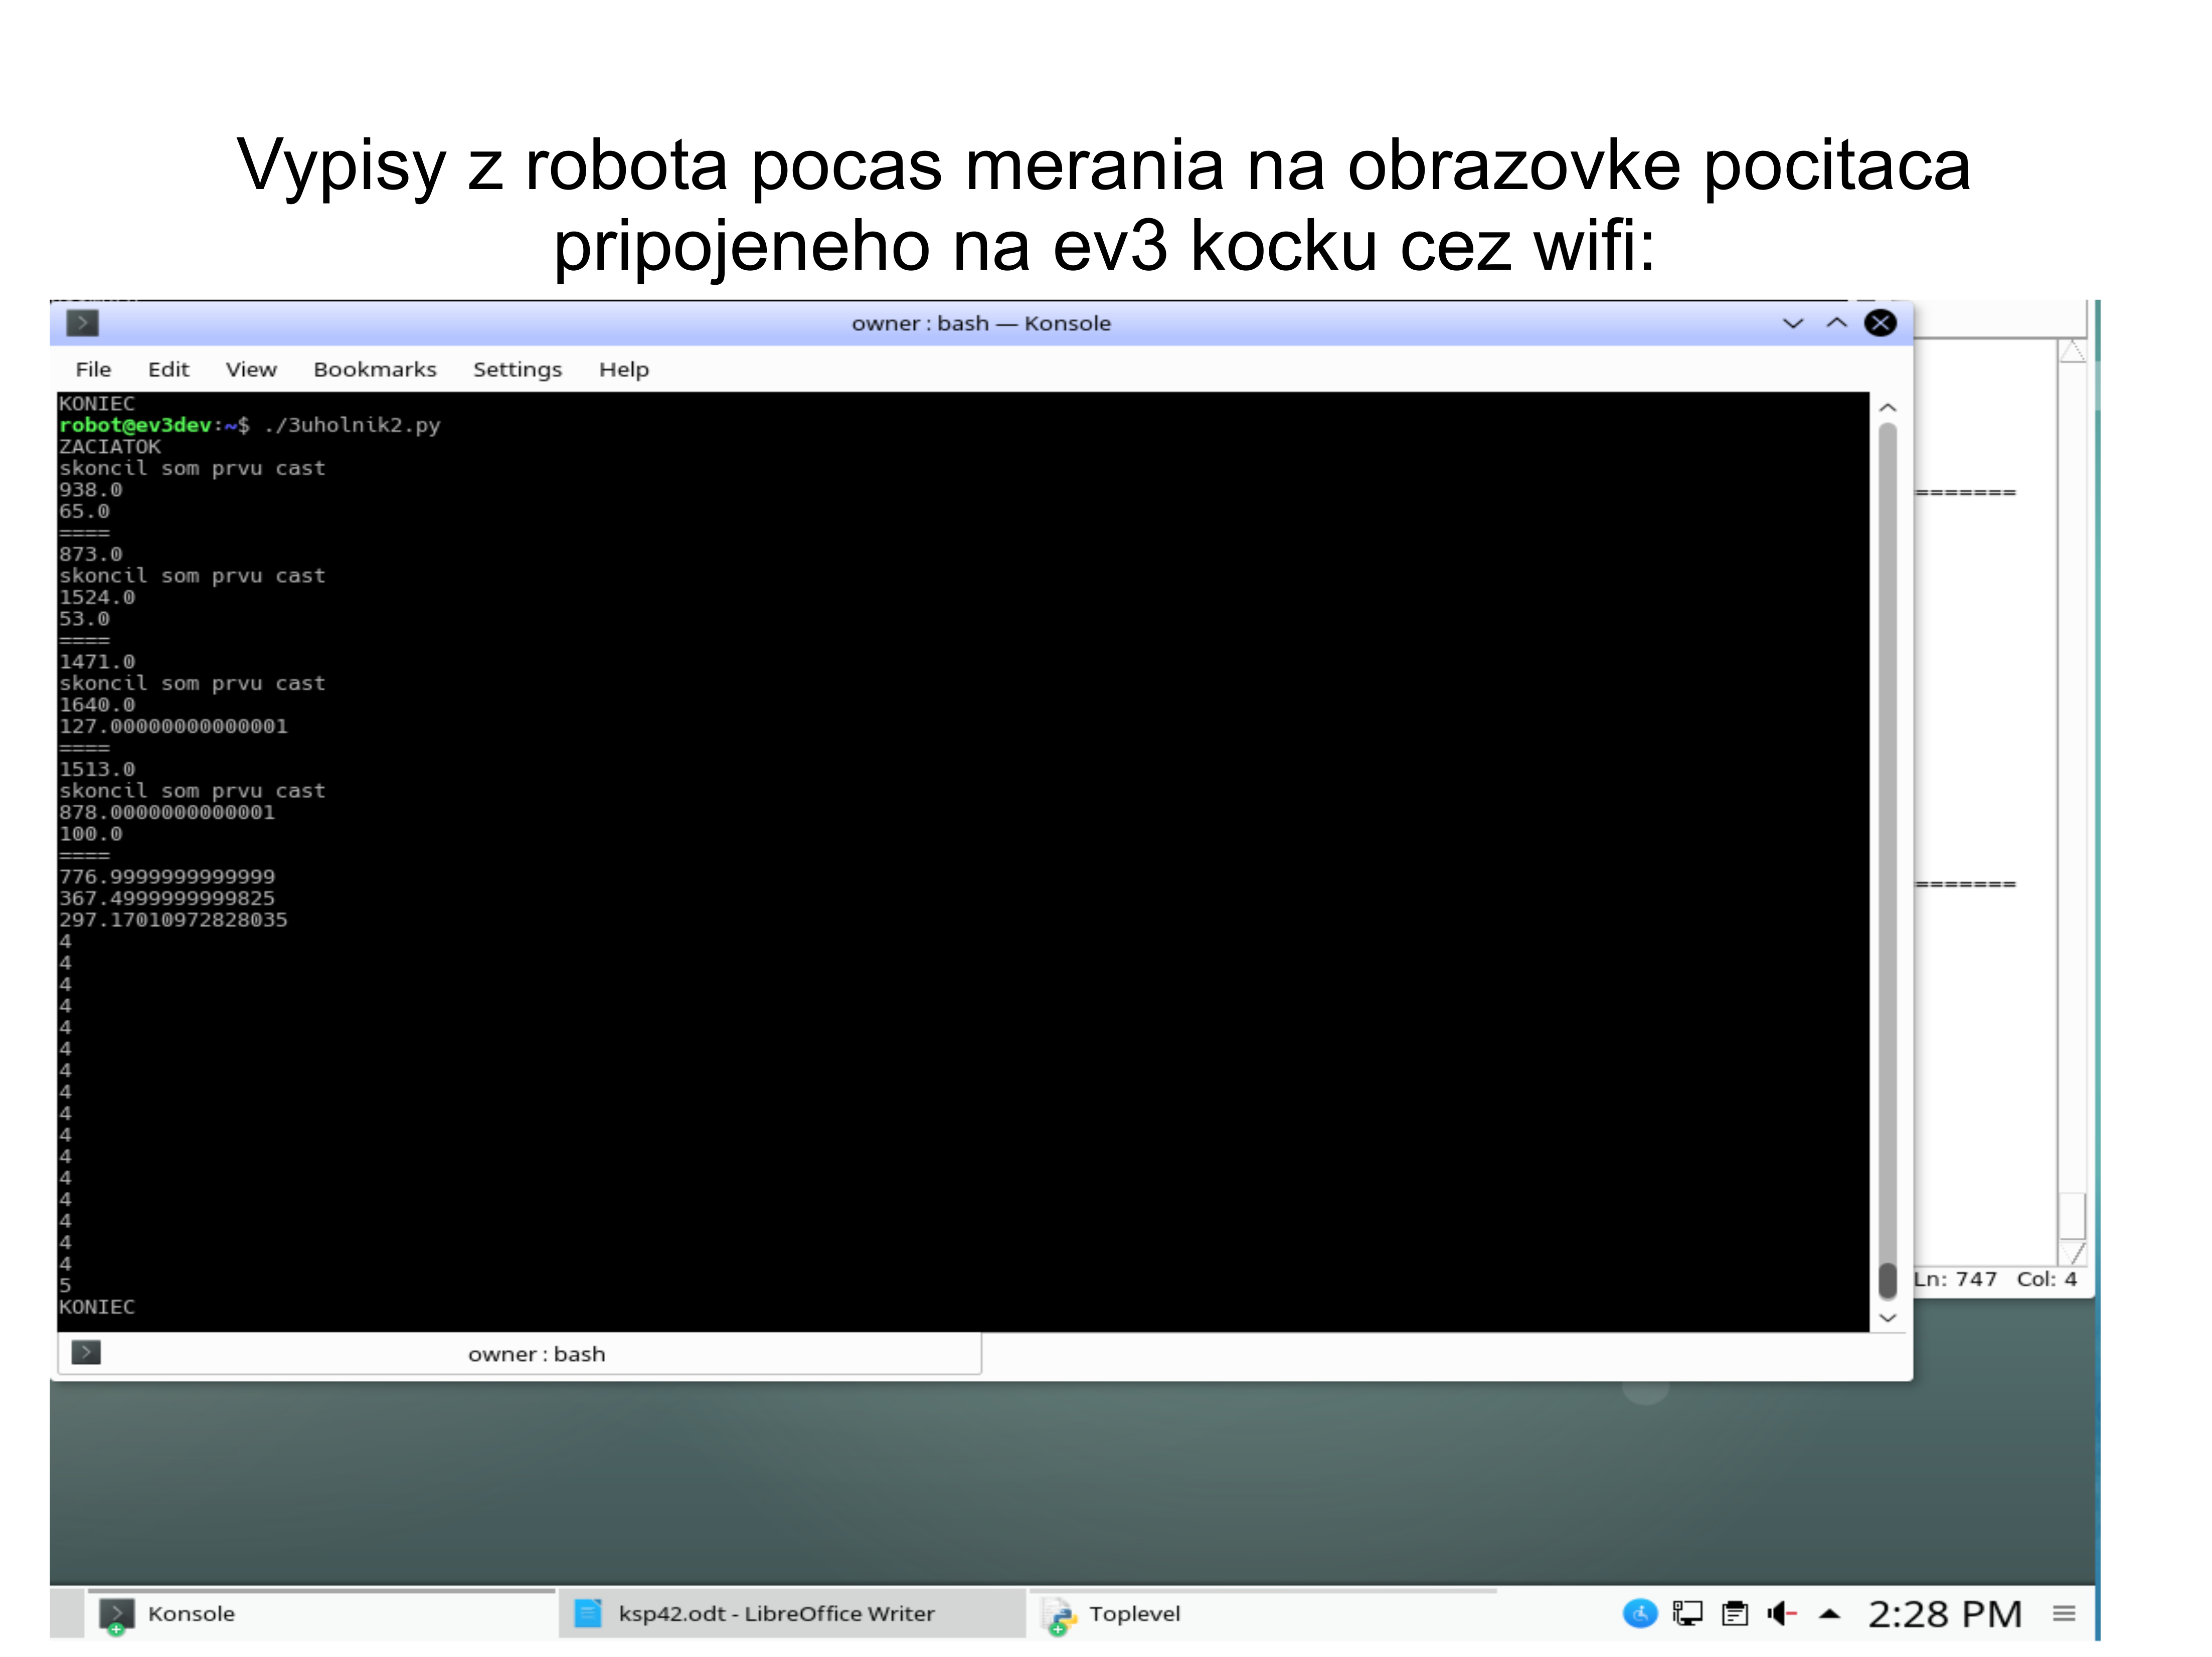Open the File menu in Konsole
Viewport: 2212px width, 1657px height.
coord(93,369)
